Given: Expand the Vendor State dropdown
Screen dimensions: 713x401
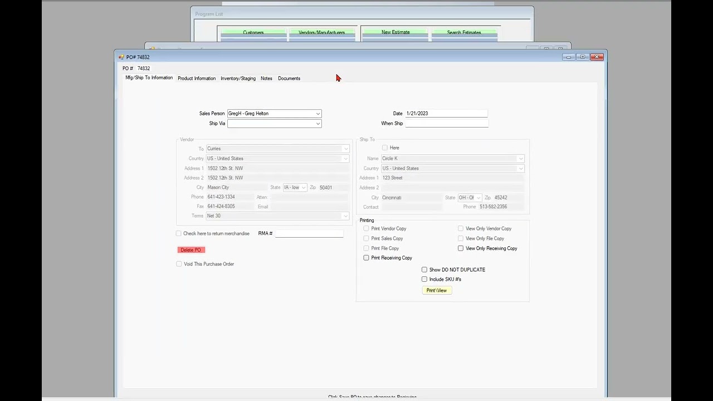Looking at the screenshot, I should point(303,188).
